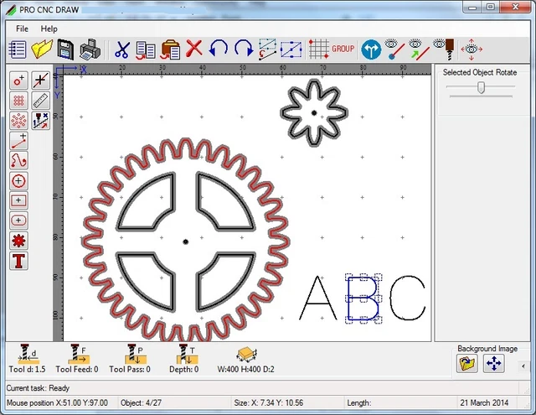536x415 pixels.
Task: Select the gear drawing tool
Action: [18, 241]
